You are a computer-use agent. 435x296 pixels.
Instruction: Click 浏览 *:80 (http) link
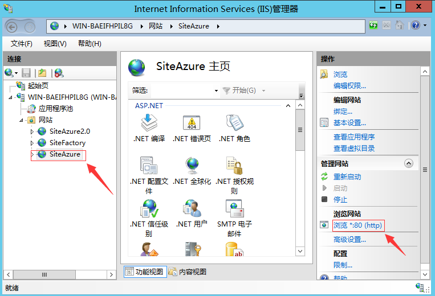pyautogui.click(x=357, y=225)
